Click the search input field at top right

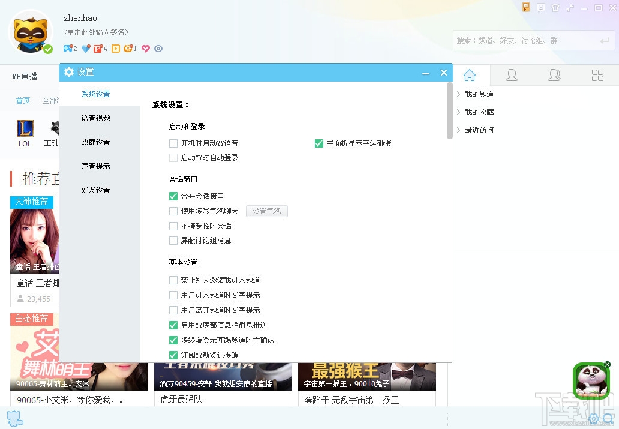point(528,40)
